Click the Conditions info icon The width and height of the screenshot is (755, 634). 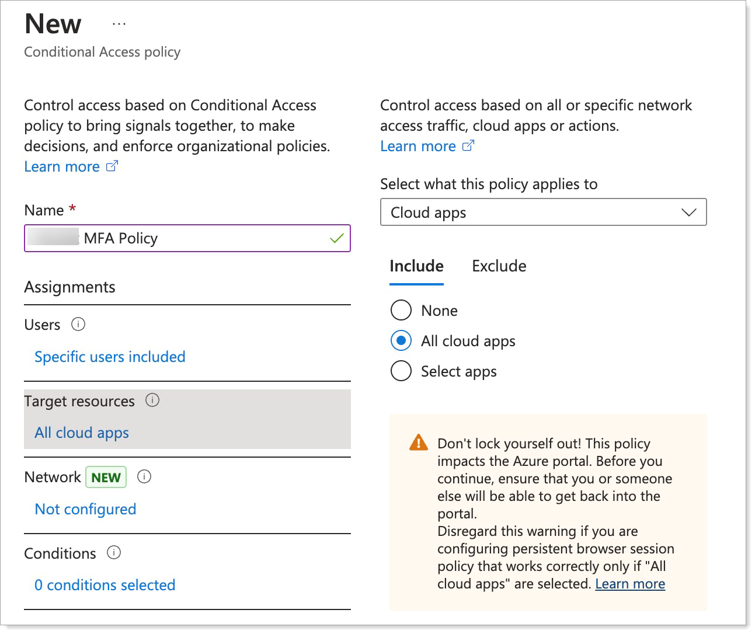114,553
